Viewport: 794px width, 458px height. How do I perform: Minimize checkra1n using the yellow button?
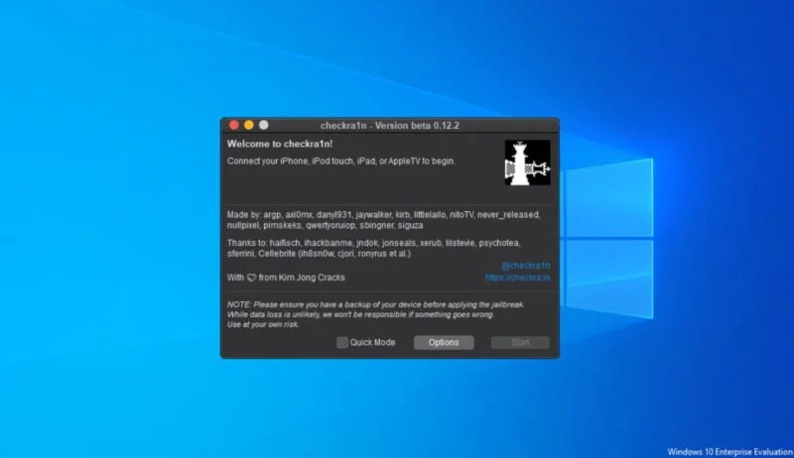(x=249, y=125)
